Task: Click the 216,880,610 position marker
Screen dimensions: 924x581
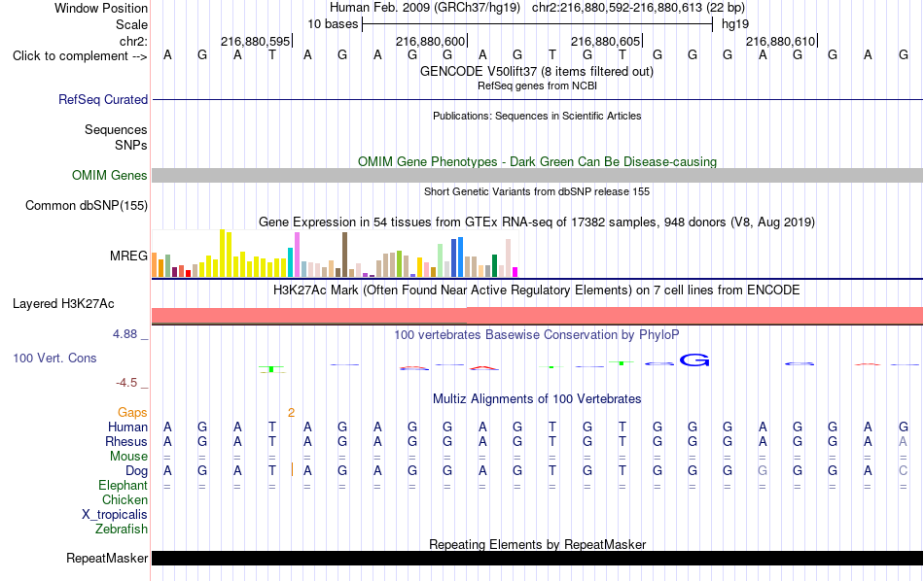Action: tap(781, 41)
